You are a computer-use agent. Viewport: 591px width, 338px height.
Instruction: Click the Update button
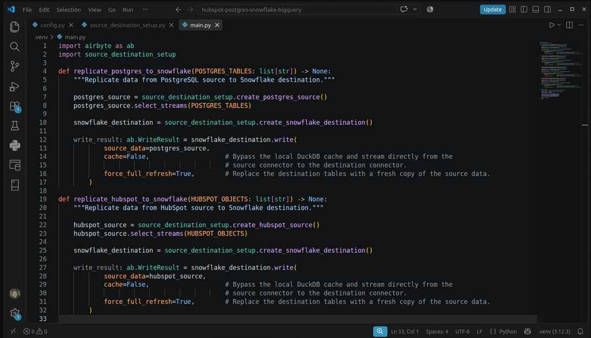pyautogui.click(x=492, y=9)
